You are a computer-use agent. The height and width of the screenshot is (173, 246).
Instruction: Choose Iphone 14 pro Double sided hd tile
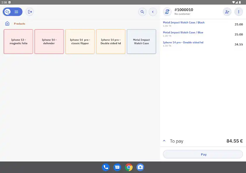[111, 41]
